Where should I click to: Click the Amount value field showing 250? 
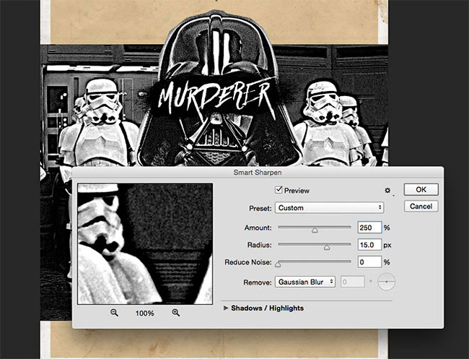(369, 228)
